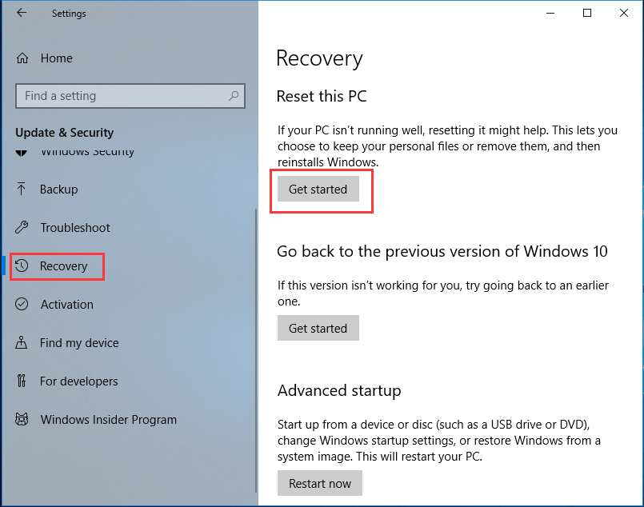Click the Restart now button
Viewport: 644px width, 507px height.
(320, 483)
